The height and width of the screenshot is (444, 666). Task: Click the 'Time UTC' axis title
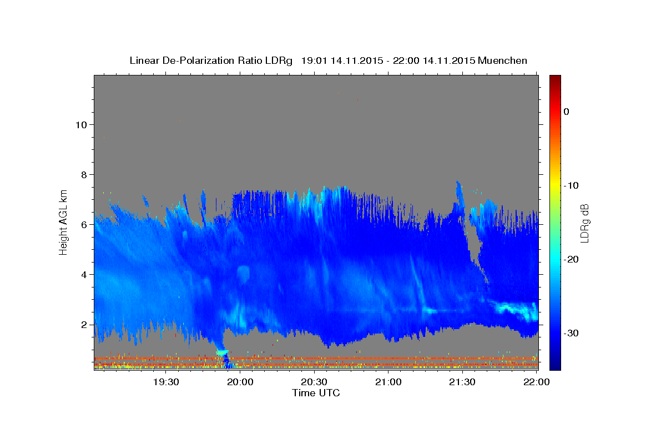tap(316, 393)
